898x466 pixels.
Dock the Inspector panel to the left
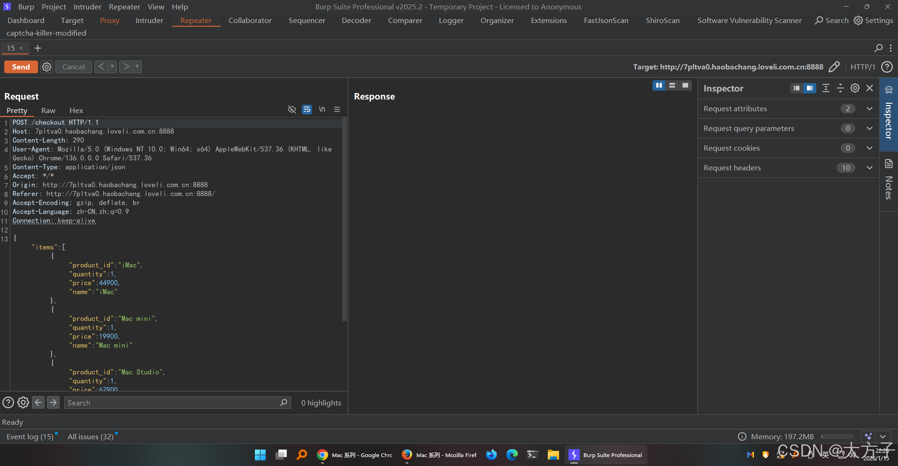coord(797,88)
